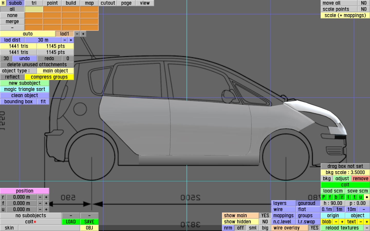The height and width of the screenshot is (231, 370).
Task: Toggle wire overlay YES setting
Action: point(314,228)
